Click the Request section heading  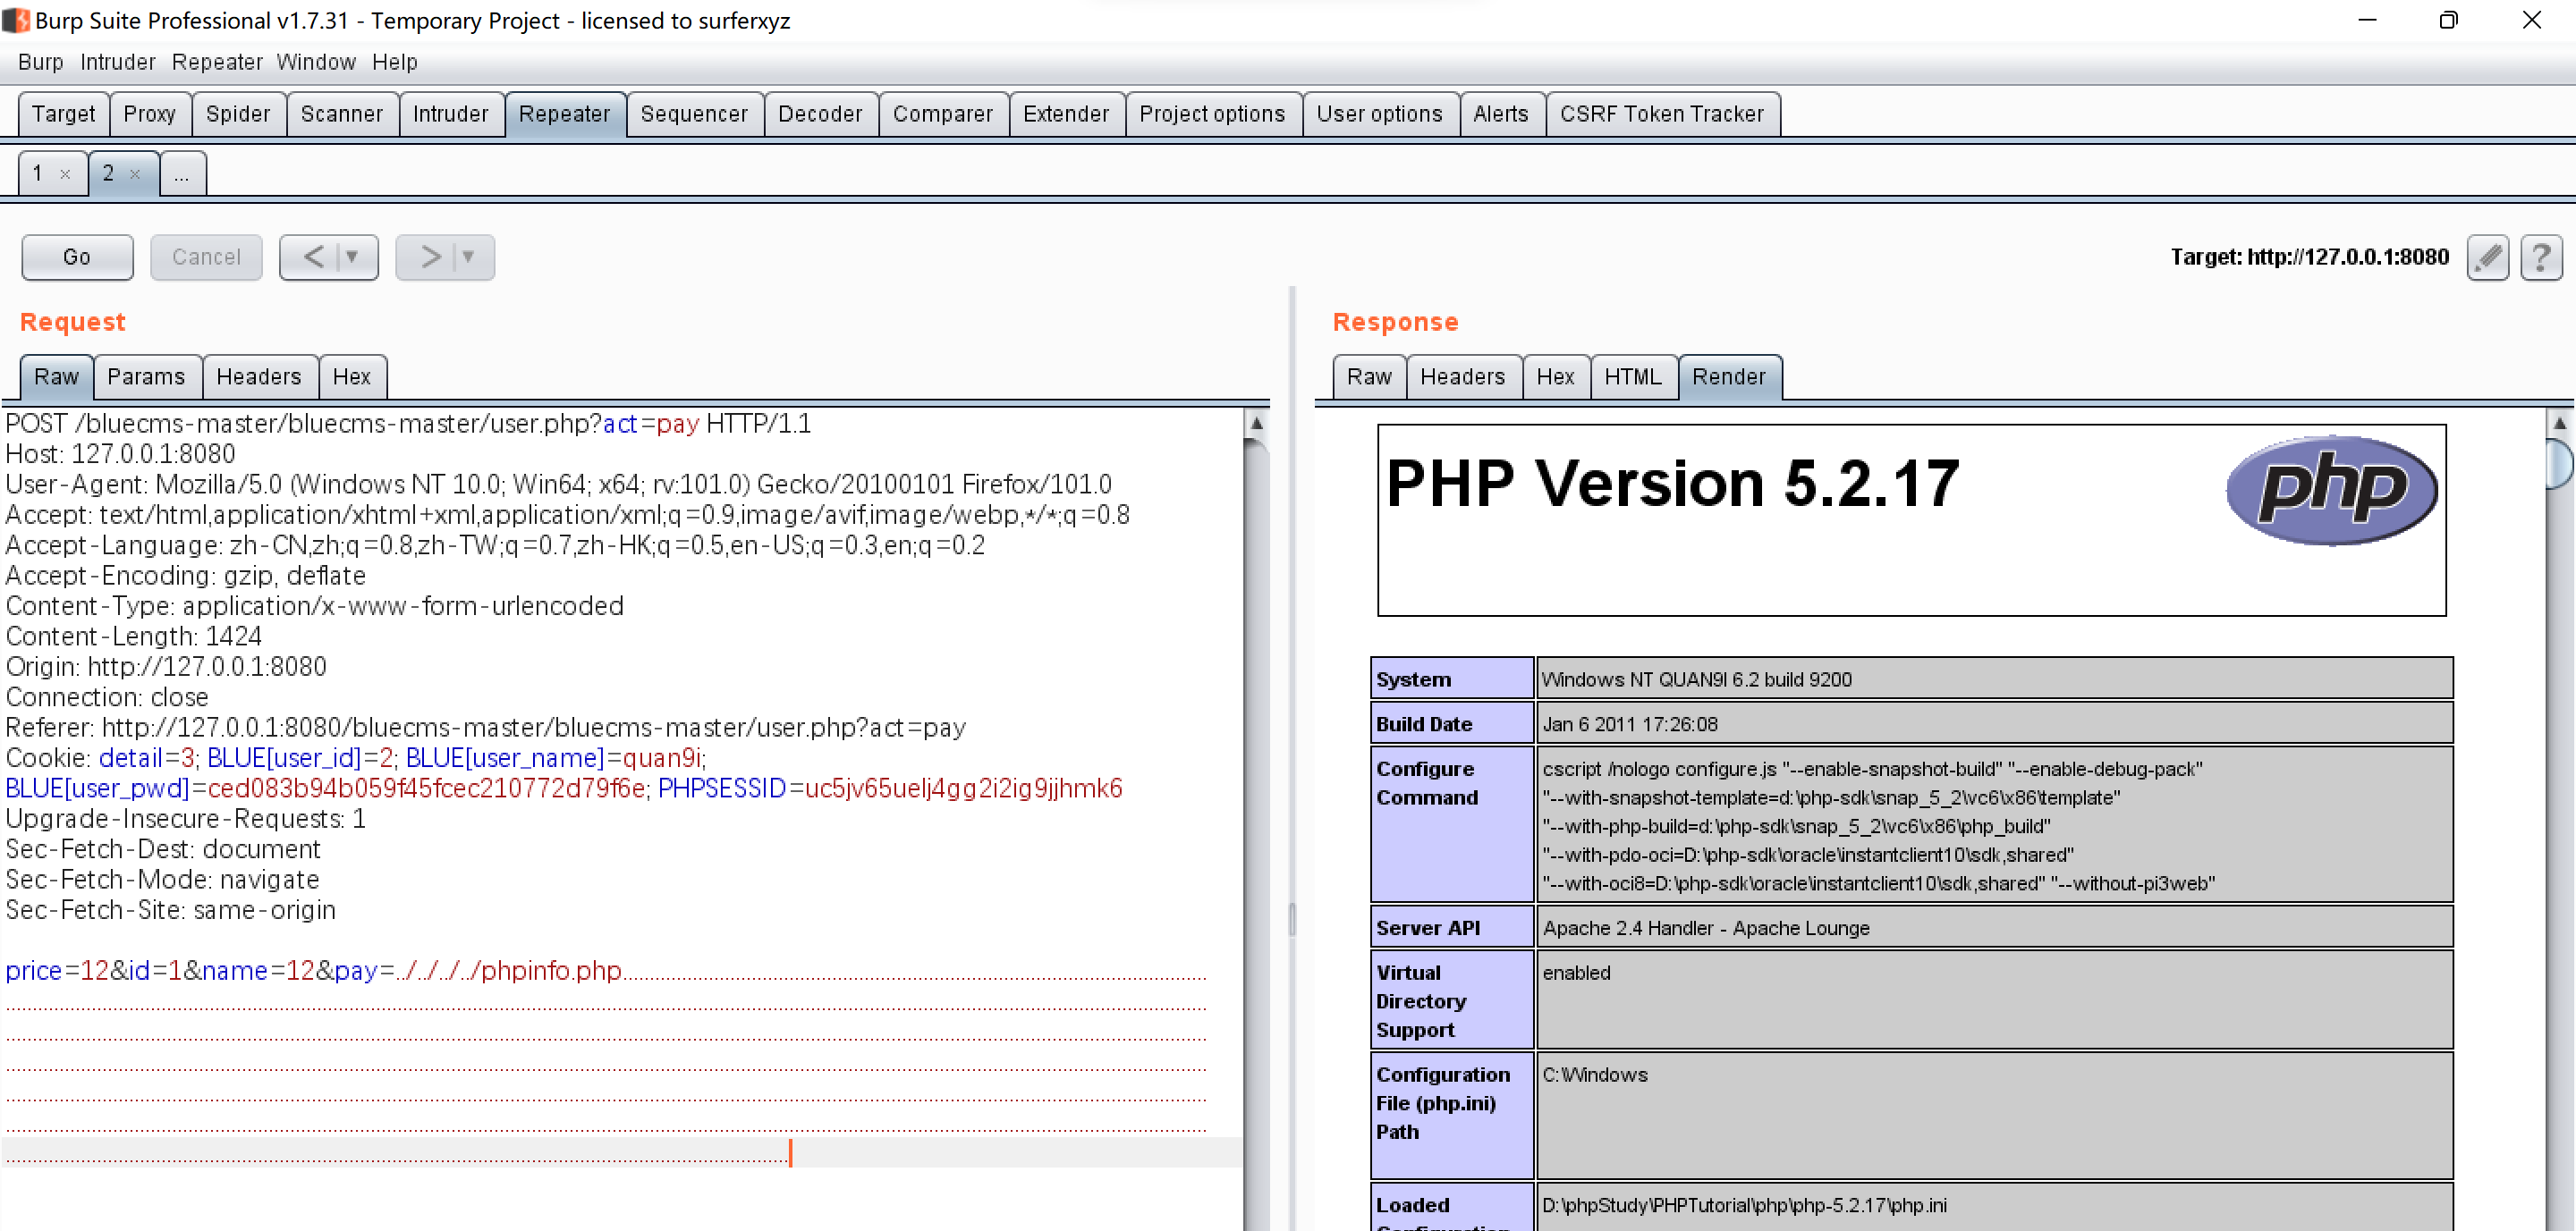click(x=73, y=322)
